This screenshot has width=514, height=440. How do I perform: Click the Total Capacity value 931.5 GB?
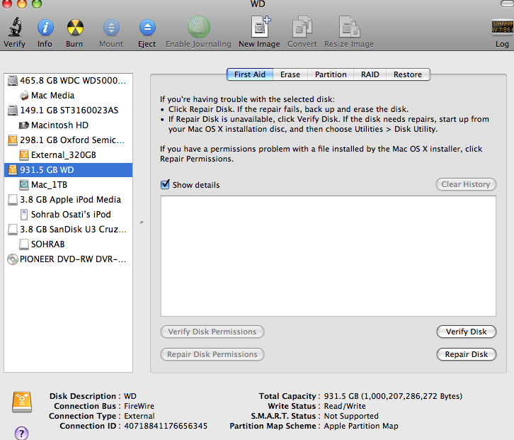(393, 396)
